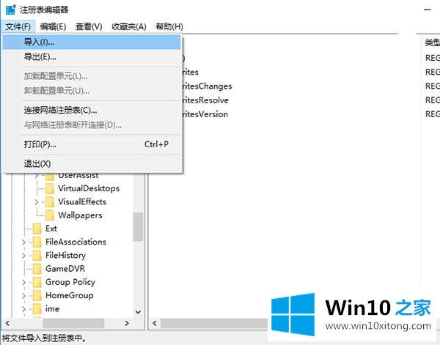Click the FileHistory folder icon
Viewport: 440px width, 345px height.
[x=37, y=256]
